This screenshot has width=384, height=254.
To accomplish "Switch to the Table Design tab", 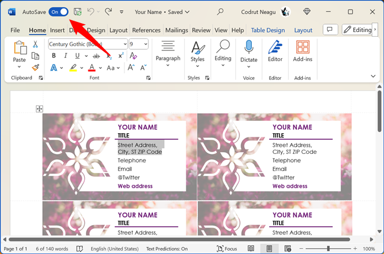I will pos(268,30).
